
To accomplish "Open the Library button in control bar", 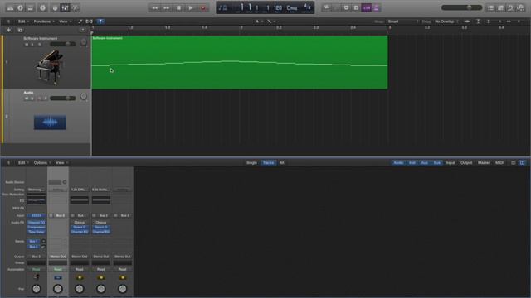I will tap(10, 7).
